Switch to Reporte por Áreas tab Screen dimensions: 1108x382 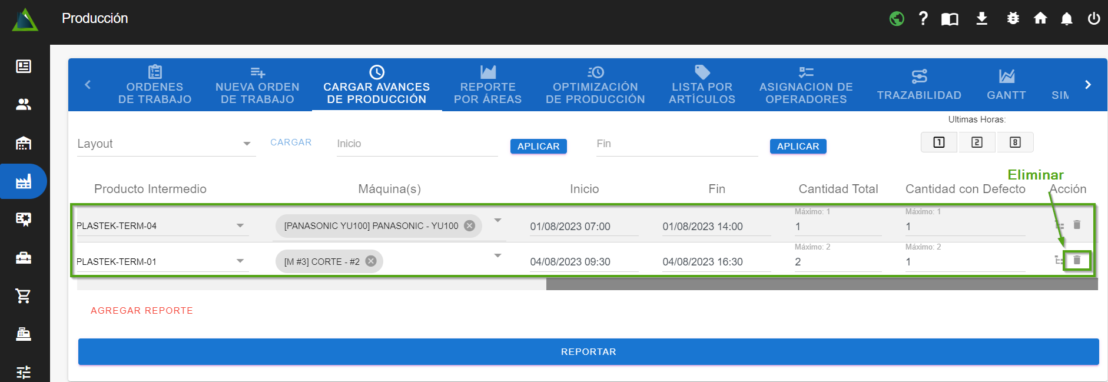[x=487, y=85]
